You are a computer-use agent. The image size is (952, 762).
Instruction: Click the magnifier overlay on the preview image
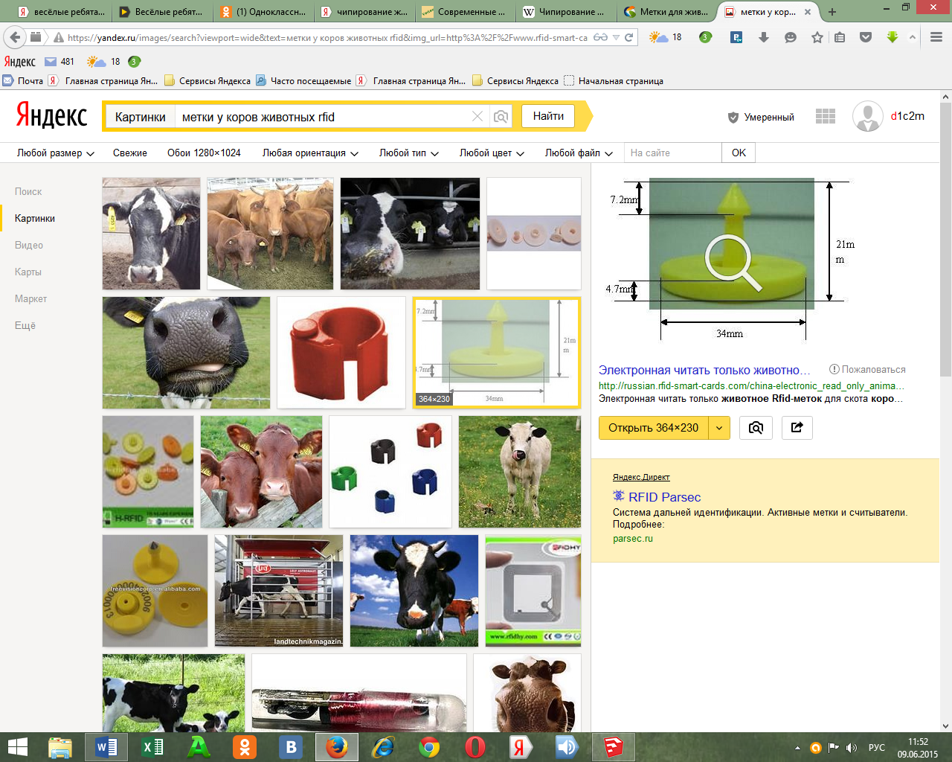pos(733,261)
